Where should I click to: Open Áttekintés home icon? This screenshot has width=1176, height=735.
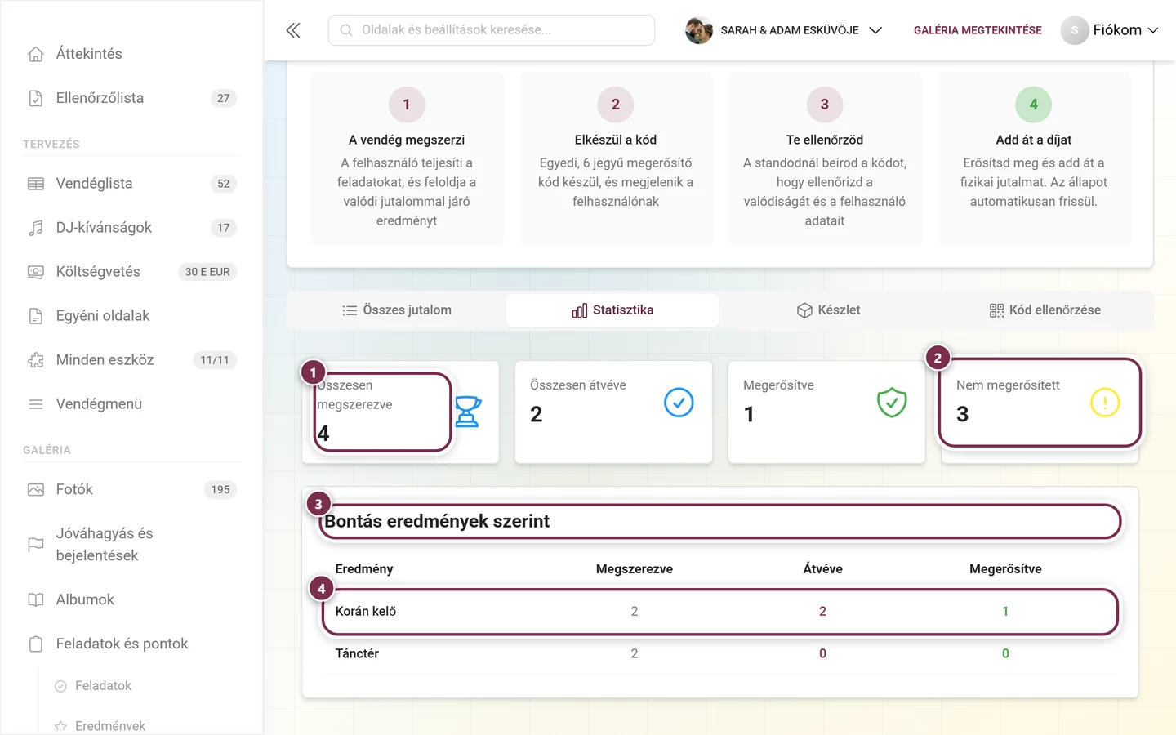[36, 54]
